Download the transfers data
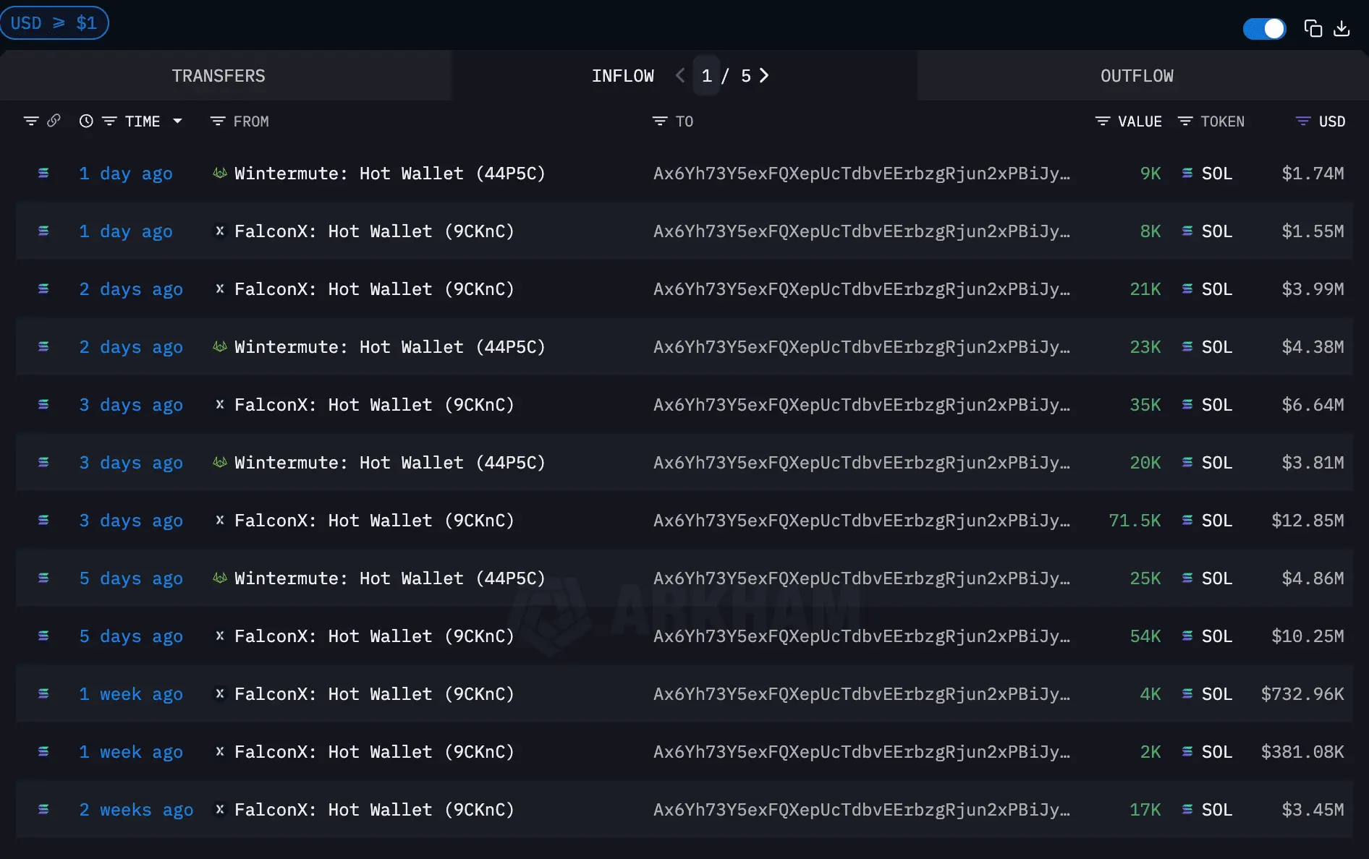This screenshot has width=1369, height=859. (1342, 28)
